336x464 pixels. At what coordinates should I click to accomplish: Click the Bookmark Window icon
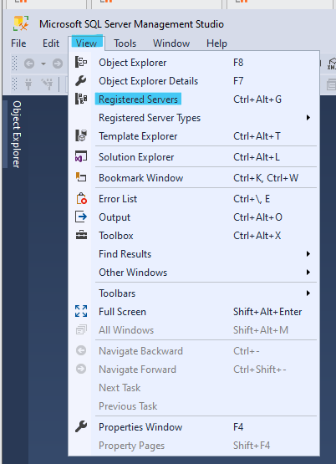click(81, 177)
